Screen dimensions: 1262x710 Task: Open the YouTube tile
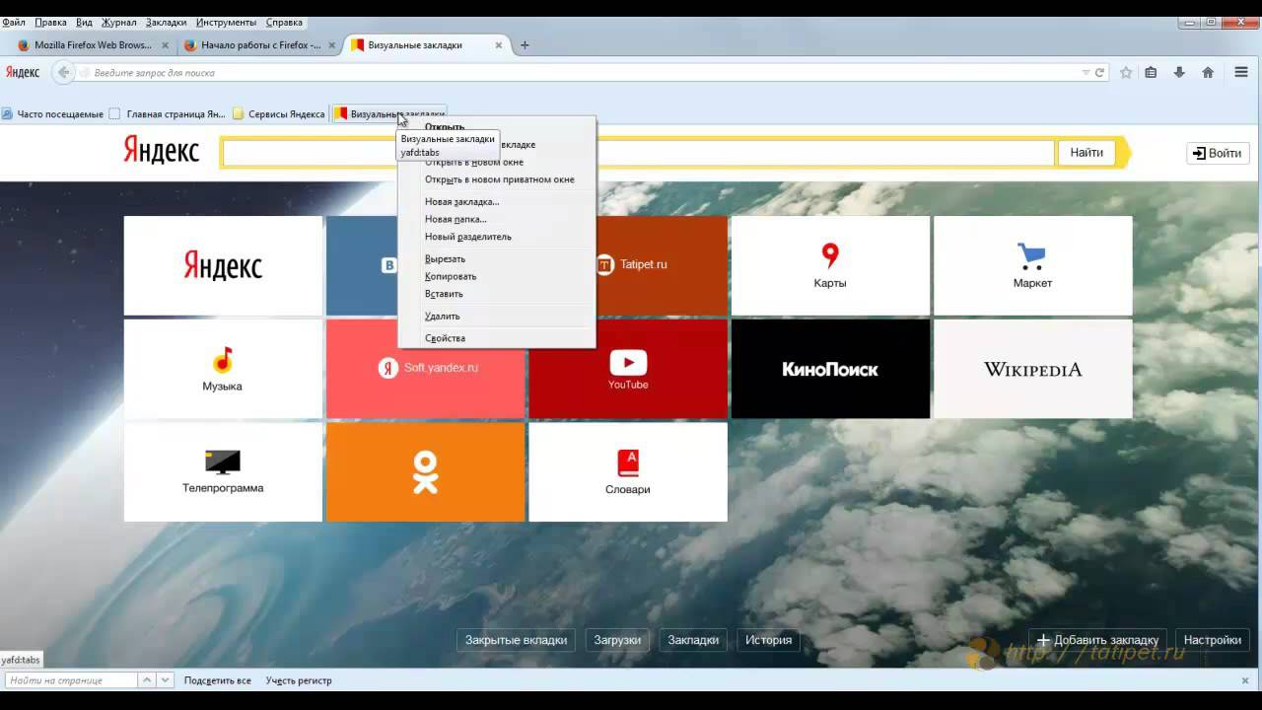point(628,369)
